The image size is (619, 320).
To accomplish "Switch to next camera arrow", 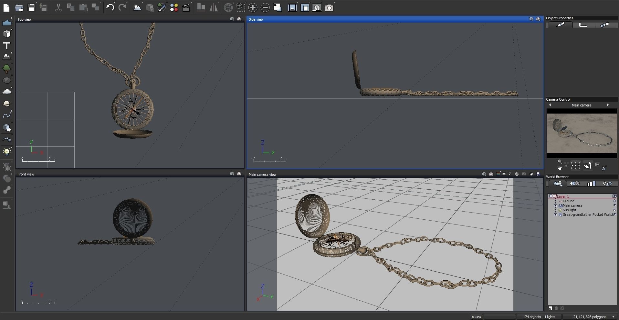I will click(608, 105).
